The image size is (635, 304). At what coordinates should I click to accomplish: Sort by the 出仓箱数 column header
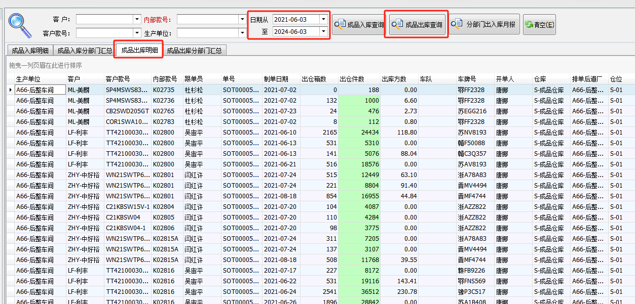(319, 79)
